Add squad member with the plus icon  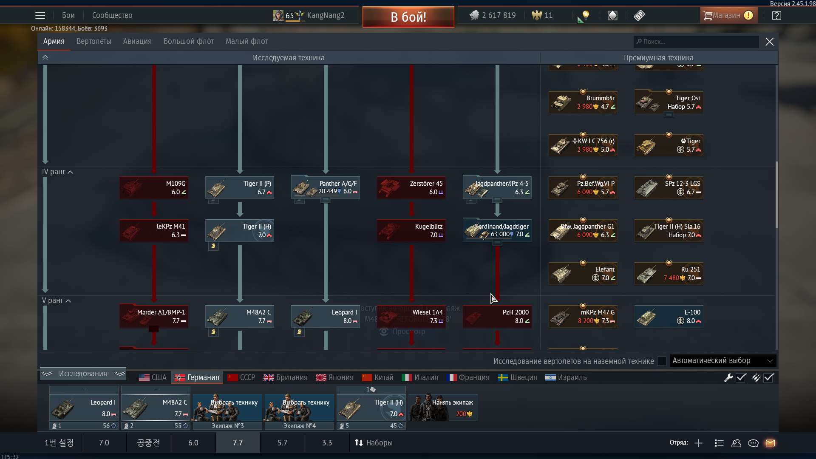pos(698,443)
